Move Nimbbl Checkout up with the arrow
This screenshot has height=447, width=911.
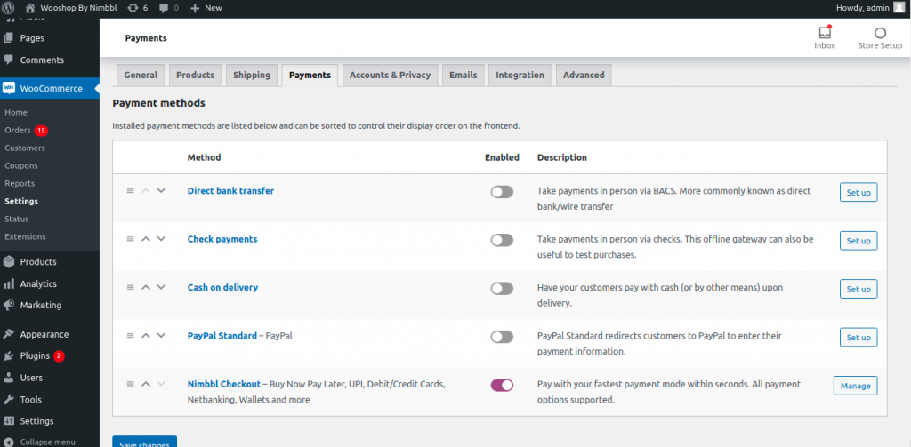[x=147, y=384]
